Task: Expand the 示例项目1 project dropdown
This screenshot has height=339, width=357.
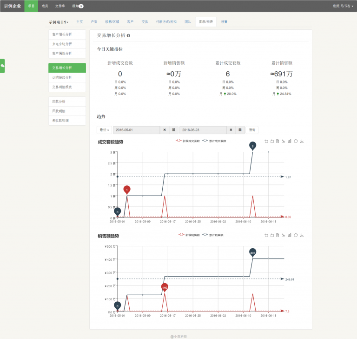Action: [59, 22]
